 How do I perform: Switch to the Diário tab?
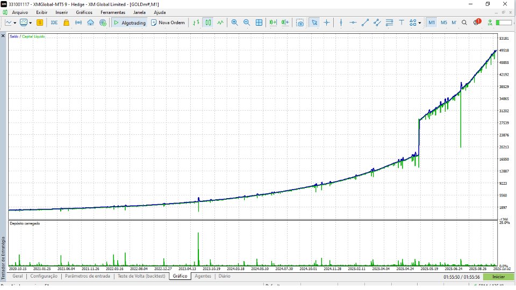coord(225,276)
